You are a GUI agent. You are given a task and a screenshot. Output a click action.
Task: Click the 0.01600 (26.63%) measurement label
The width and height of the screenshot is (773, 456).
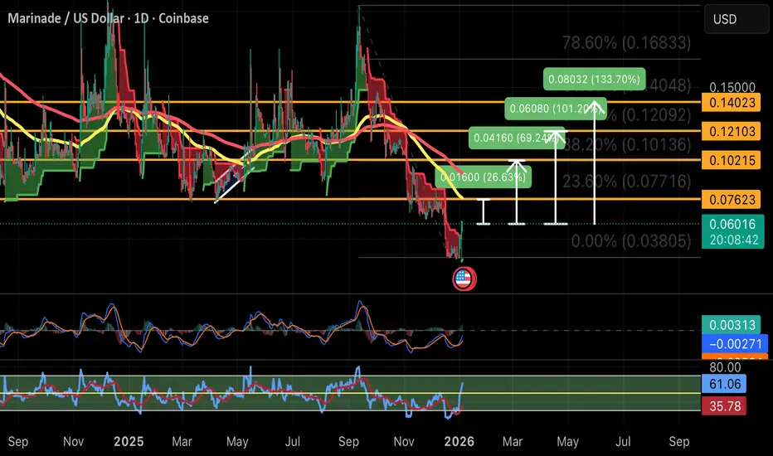coord(483,177)
